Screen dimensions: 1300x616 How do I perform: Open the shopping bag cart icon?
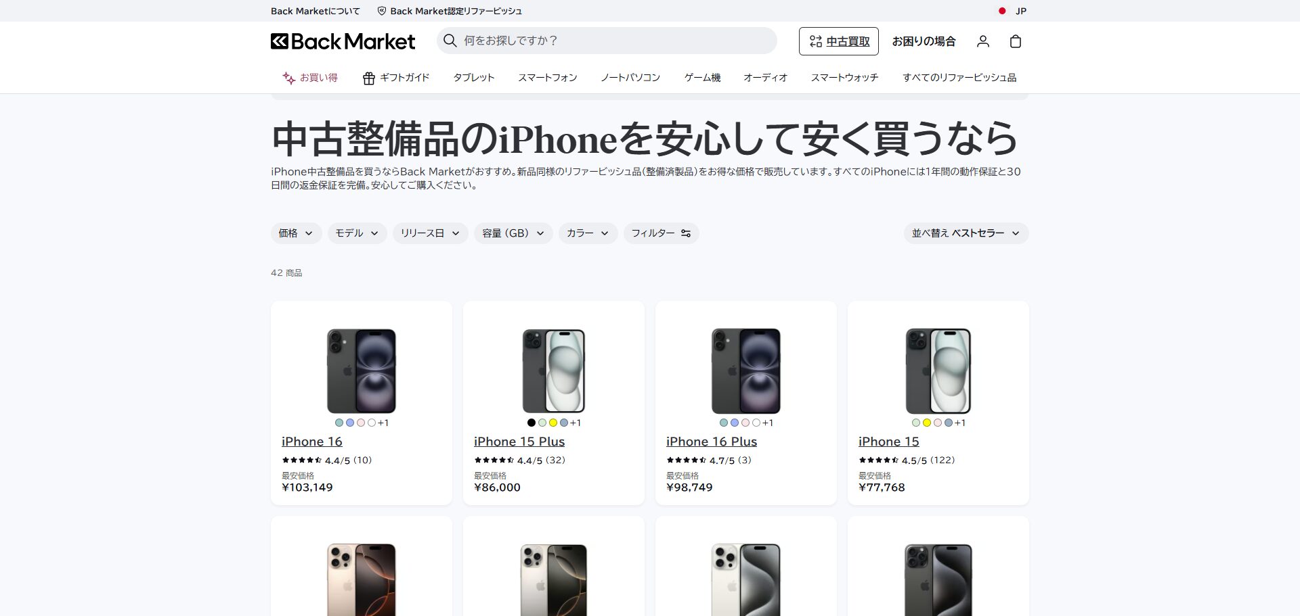click(x=1016, y=41)
